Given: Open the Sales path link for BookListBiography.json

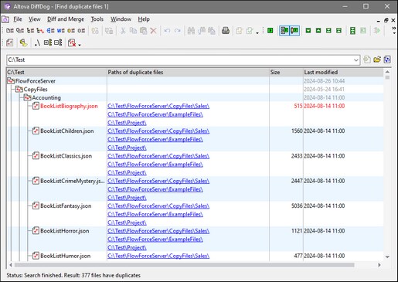Looking at the screenshot, I should coord(158,106).
